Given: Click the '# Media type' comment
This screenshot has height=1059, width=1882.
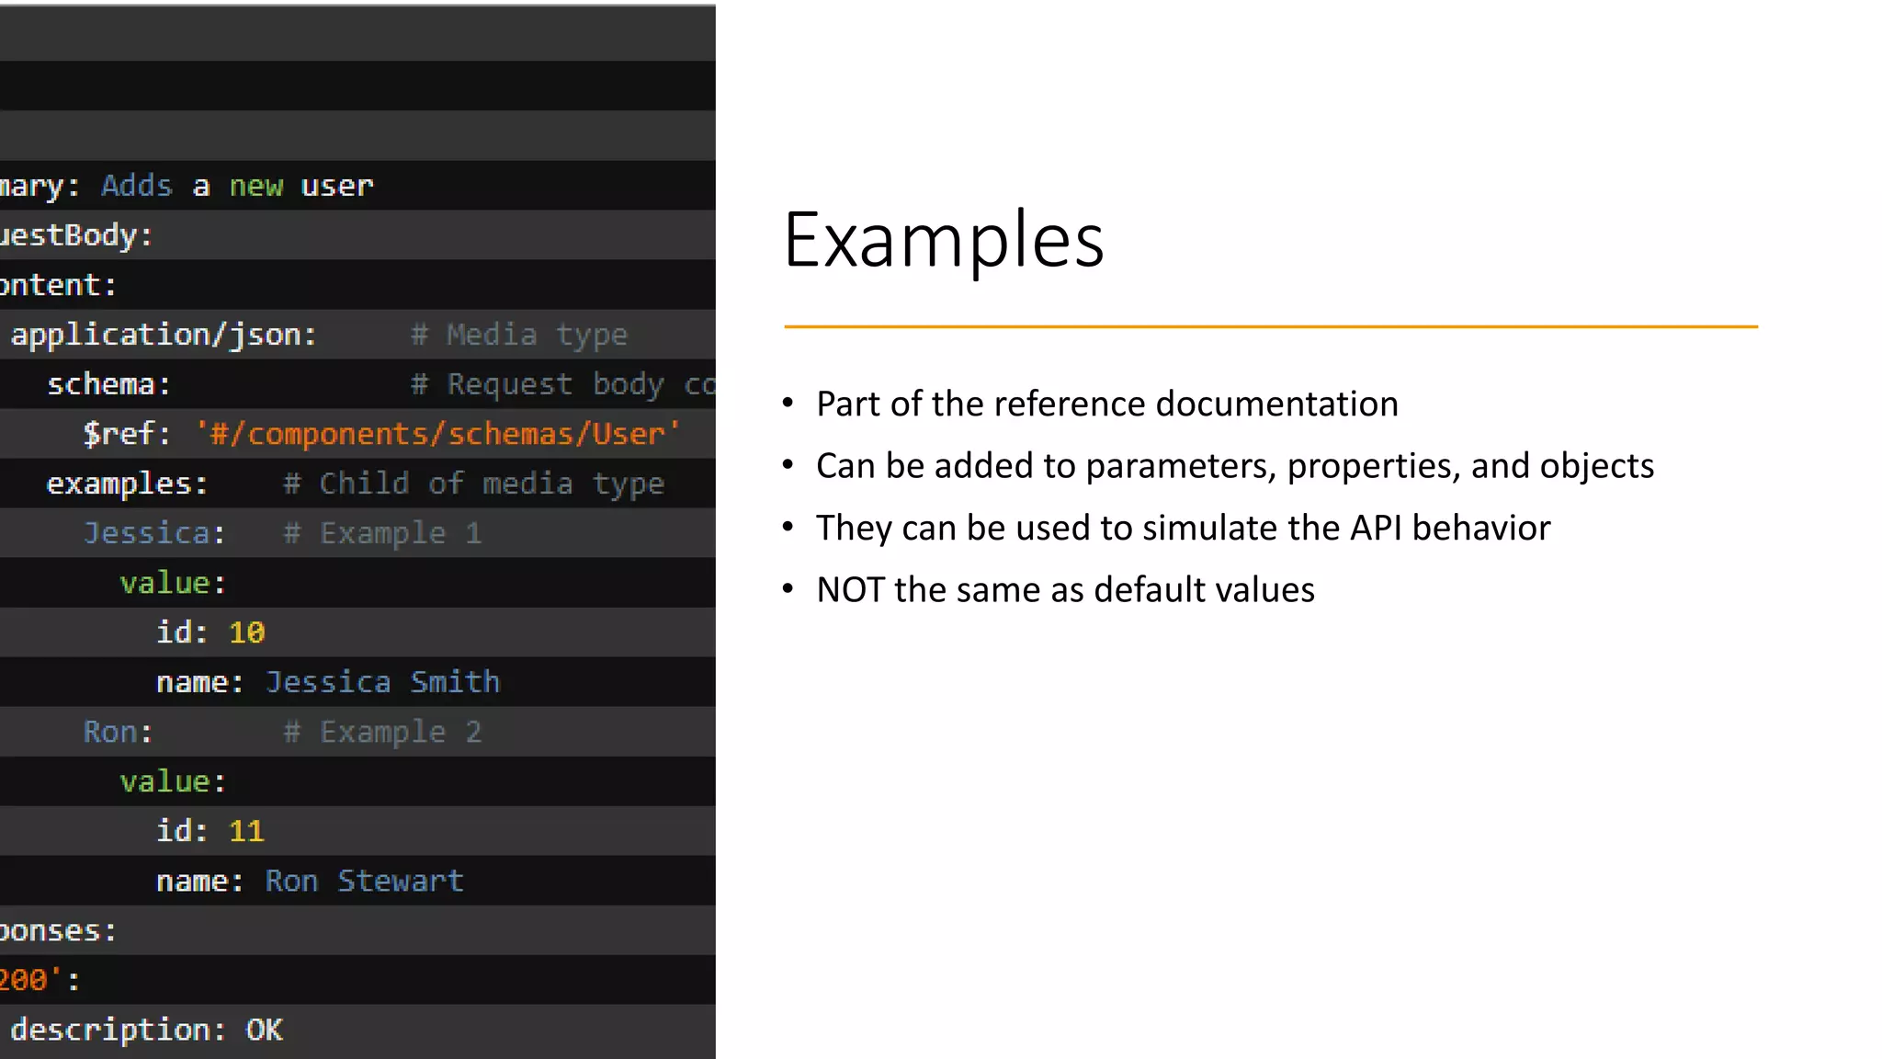Looking at the screenshot, I should pyautogui.click(x=519, y=335).
